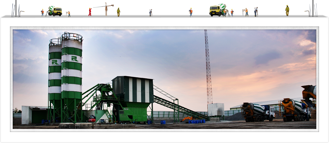Open the concrete batching plant banner photo
Viewport: 329px width, 143px height.
pyautogui.click(x=164, y=79)
